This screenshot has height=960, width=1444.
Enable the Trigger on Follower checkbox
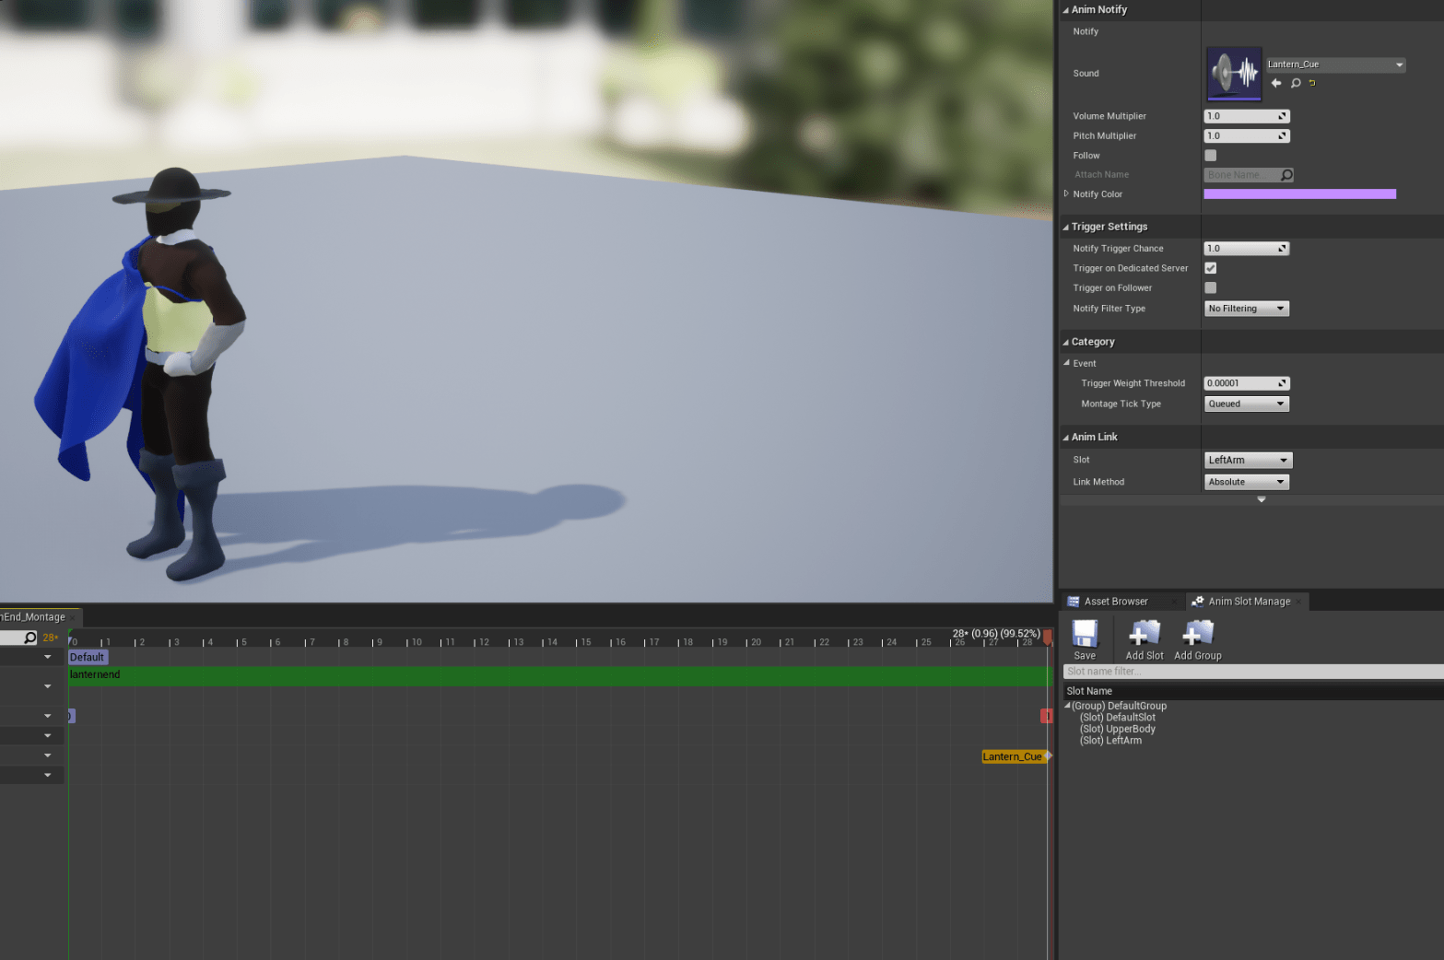1211,288
